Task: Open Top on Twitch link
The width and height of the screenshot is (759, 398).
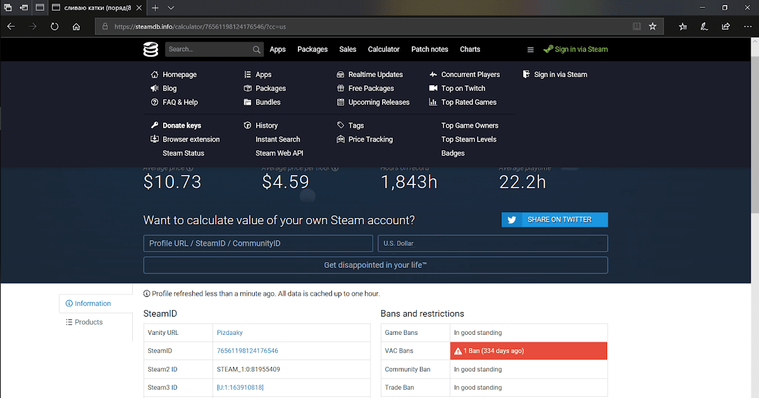Action: 457,88
